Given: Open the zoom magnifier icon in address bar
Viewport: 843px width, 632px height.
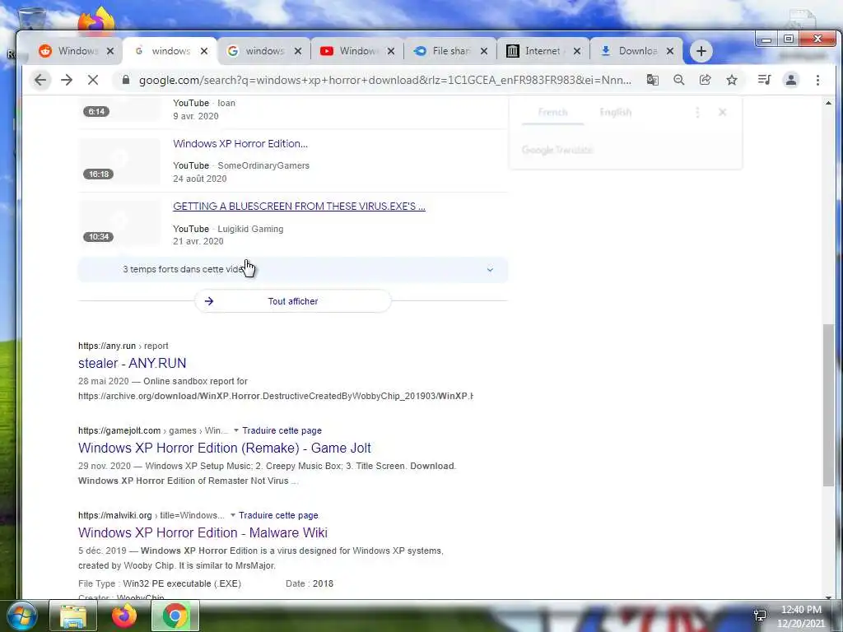Looking at the screenshot, I should tap(679, 80).
